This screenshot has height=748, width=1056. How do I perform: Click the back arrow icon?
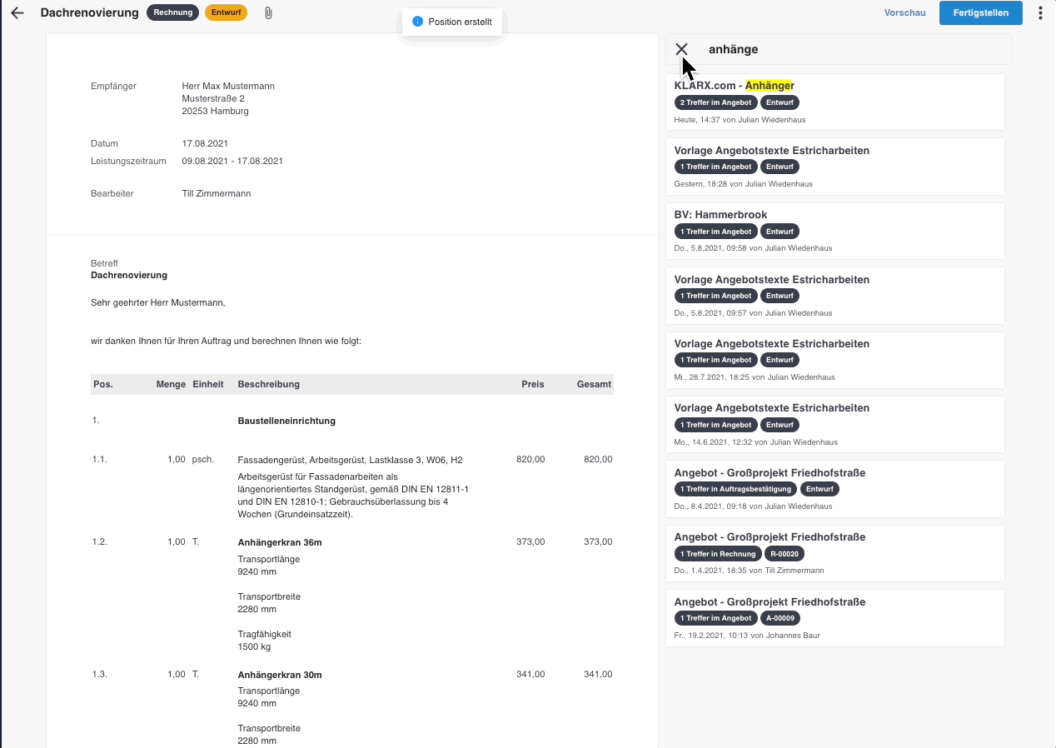pyautogui.click(x=17, y=13)
